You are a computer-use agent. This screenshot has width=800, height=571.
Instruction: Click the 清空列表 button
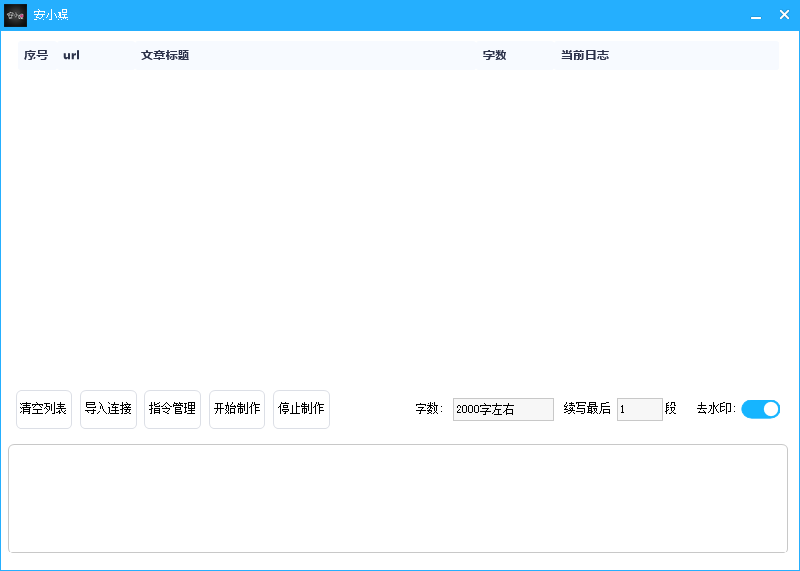tap(44, 409)
